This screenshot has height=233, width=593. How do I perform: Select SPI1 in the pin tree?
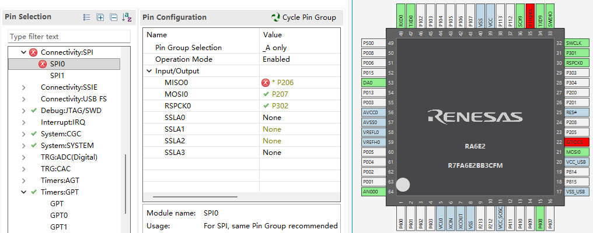[x=57, y=76]
